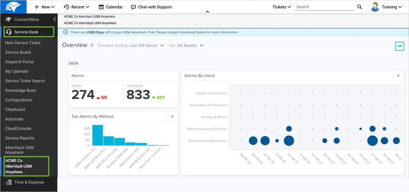
Task: Open the Tickets search-type dropdown
Action: [x=282, y=7]
